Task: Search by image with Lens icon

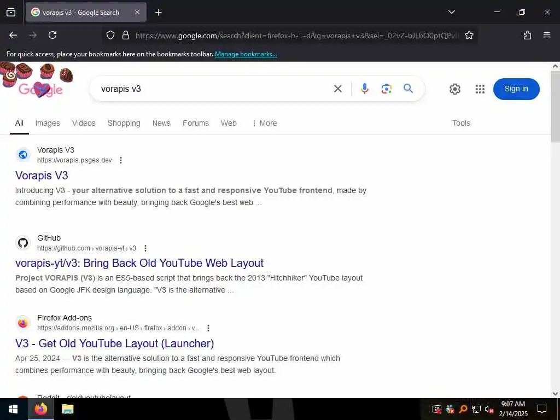Action: click(x=387, y=89)
